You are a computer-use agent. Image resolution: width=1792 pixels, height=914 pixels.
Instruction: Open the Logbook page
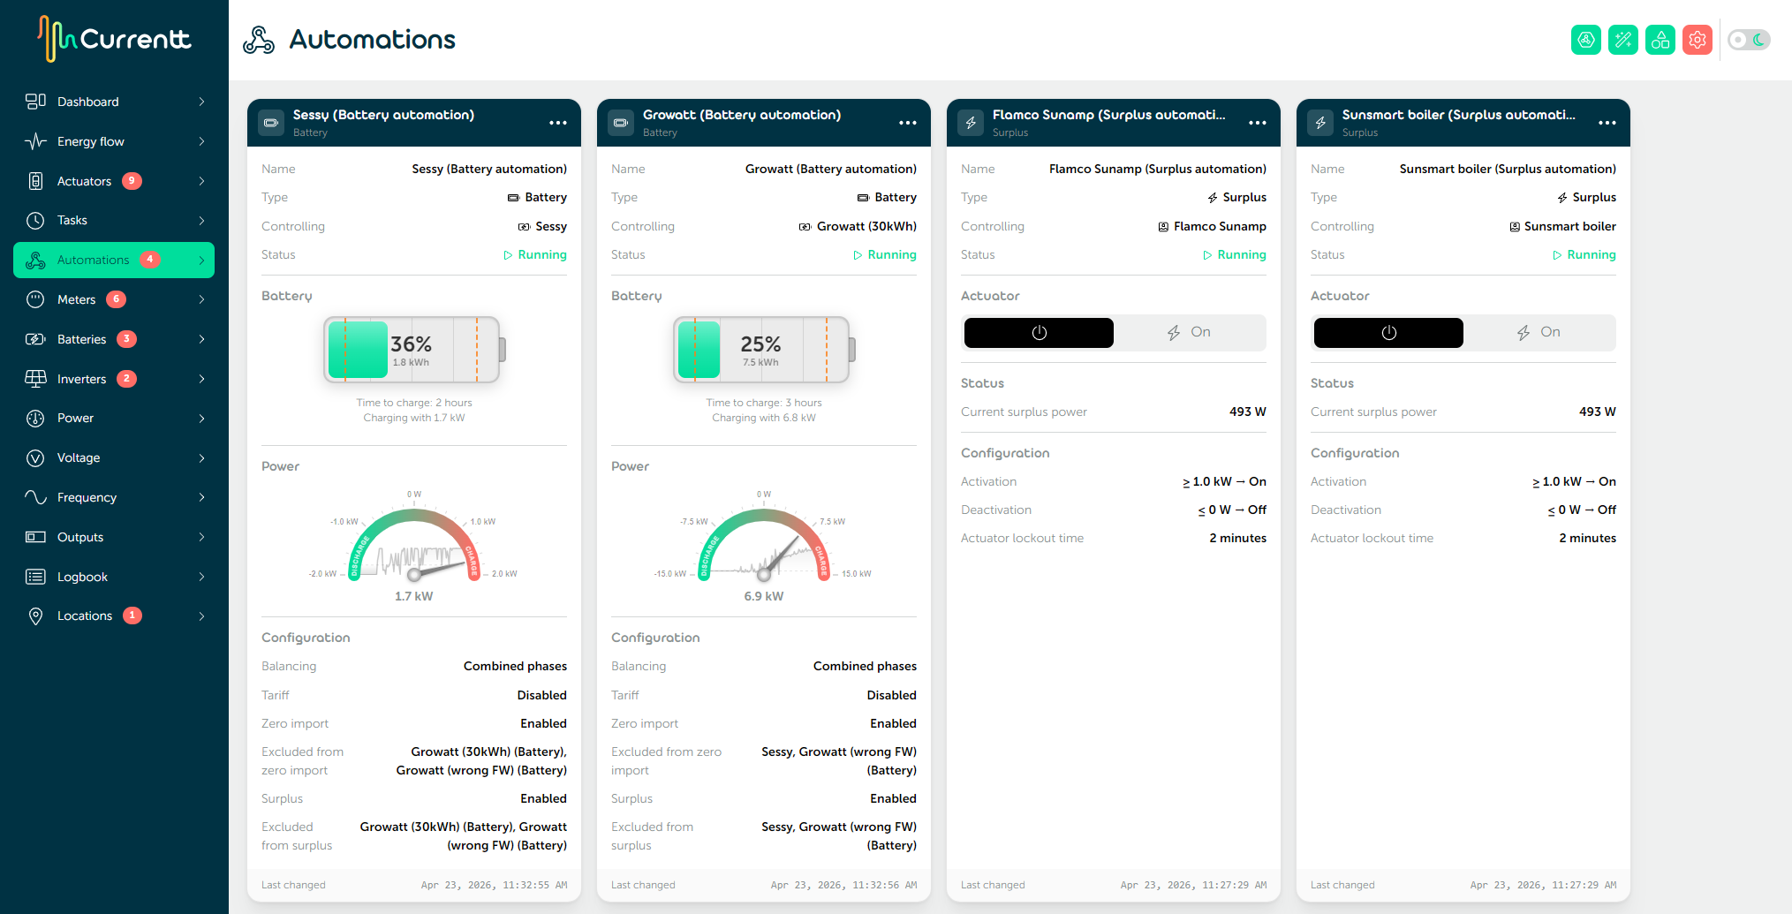[81, 576]
